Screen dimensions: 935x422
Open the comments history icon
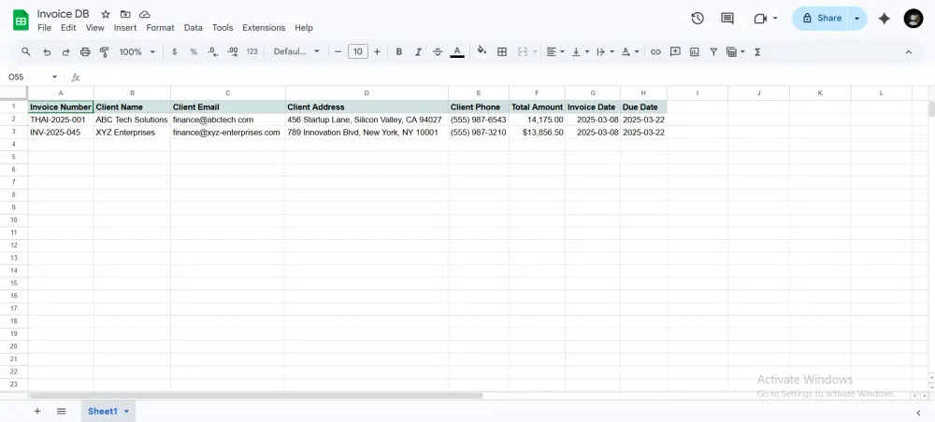pos(727,19)
